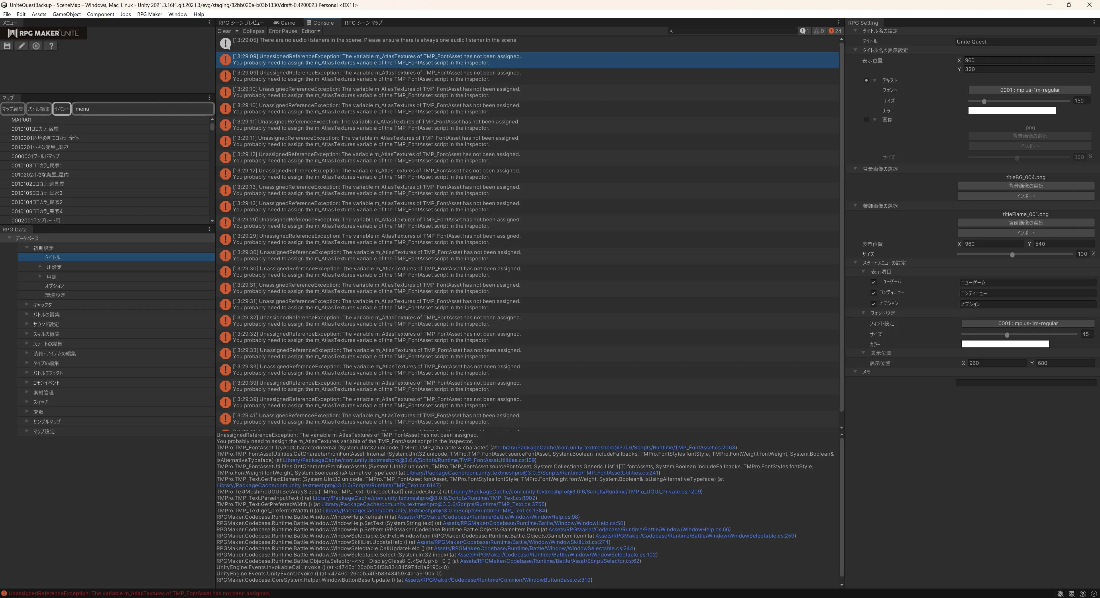
Task: Enable the ニューゲーム checkbox
Action: 874,282
